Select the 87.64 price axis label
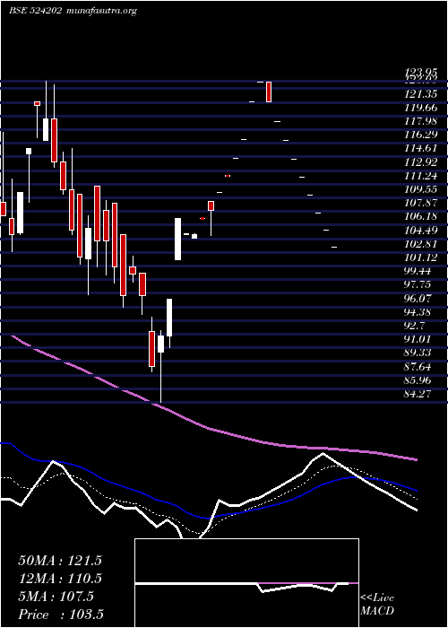The image size is (448, 628). (x=418, y=366)
